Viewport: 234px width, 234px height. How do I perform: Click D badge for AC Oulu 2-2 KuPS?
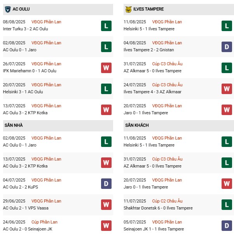click(106, 184)
